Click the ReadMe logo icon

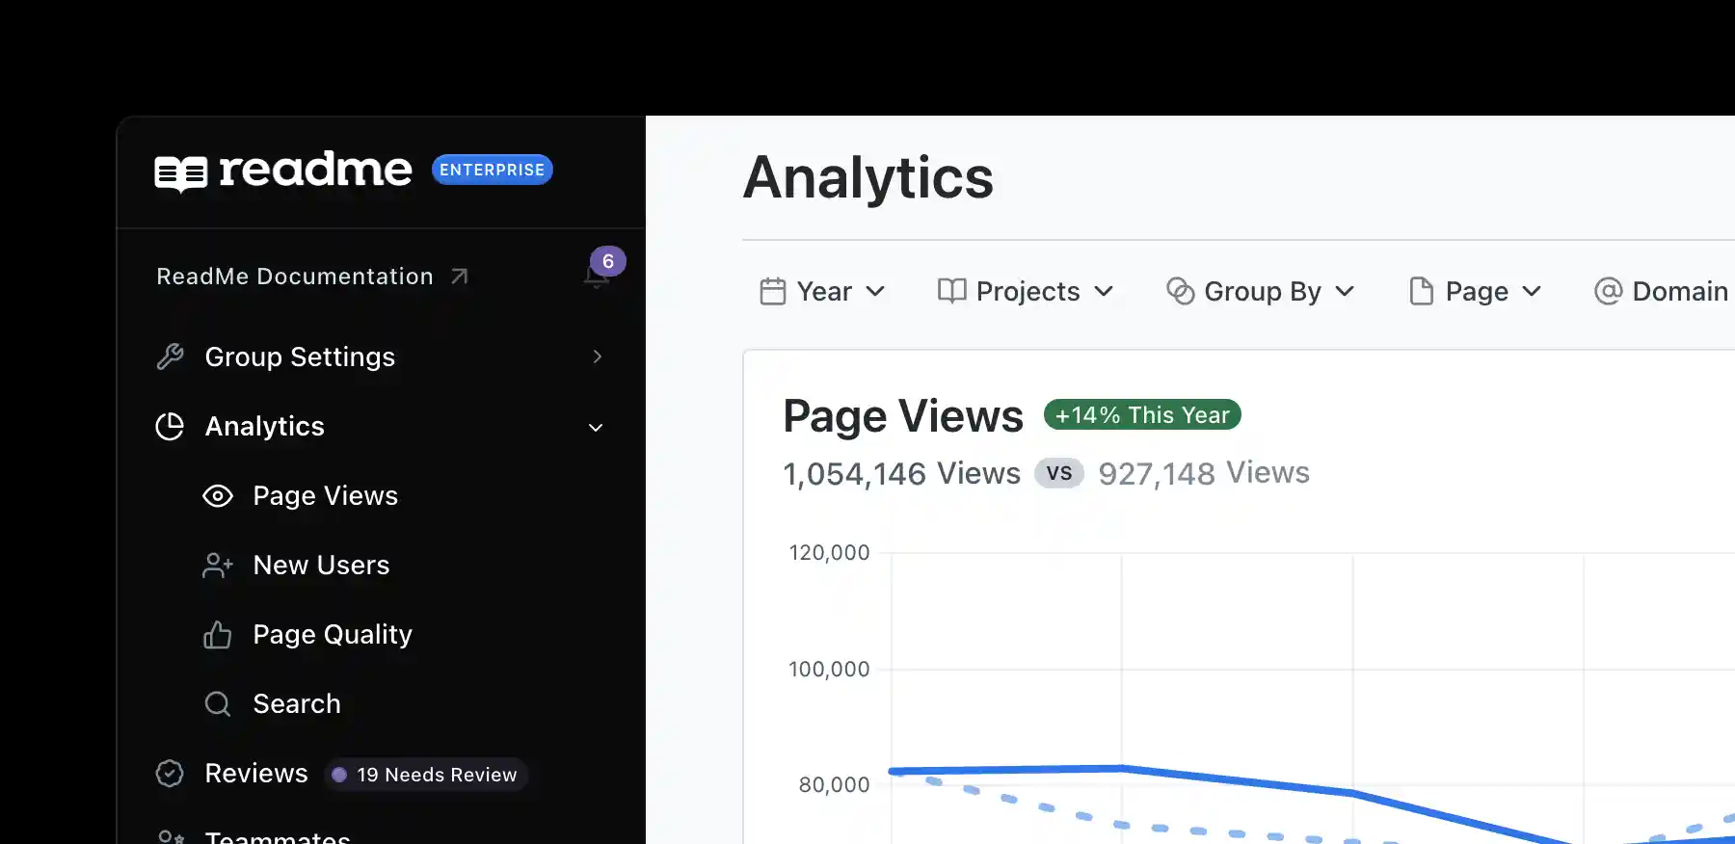tap(181, 173)
